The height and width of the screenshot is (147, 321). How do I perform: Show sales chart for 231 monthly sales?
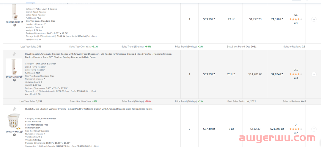tap(234, 74)
